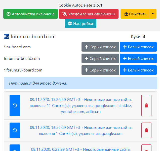Add *.ru-board.com to Серый список
This screenshot has width=160, height=151.
click(100, 47)
